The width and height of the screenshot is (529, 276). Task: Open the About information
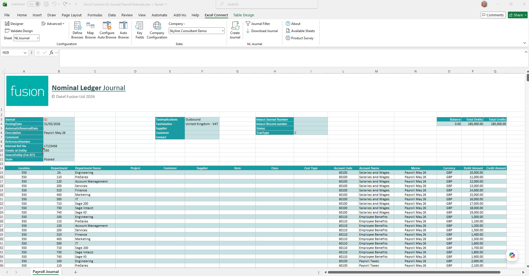(293, 24)
